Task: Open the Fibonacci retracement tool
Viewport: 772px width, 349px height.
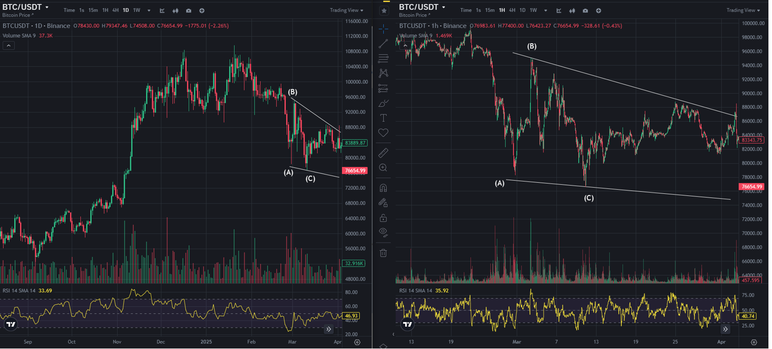Action: 383,59
